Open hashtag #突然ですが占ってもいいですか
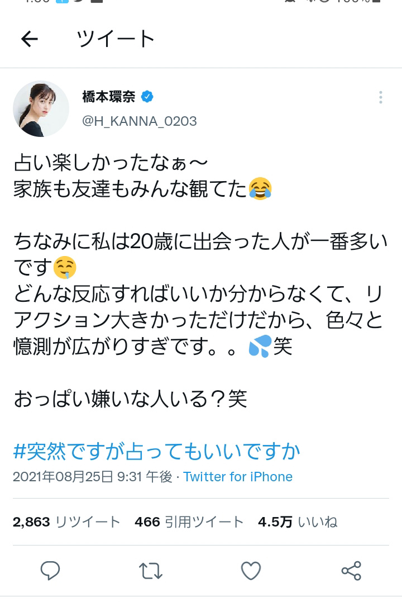The height and width of the screenshot is (602, 402). 156,451
